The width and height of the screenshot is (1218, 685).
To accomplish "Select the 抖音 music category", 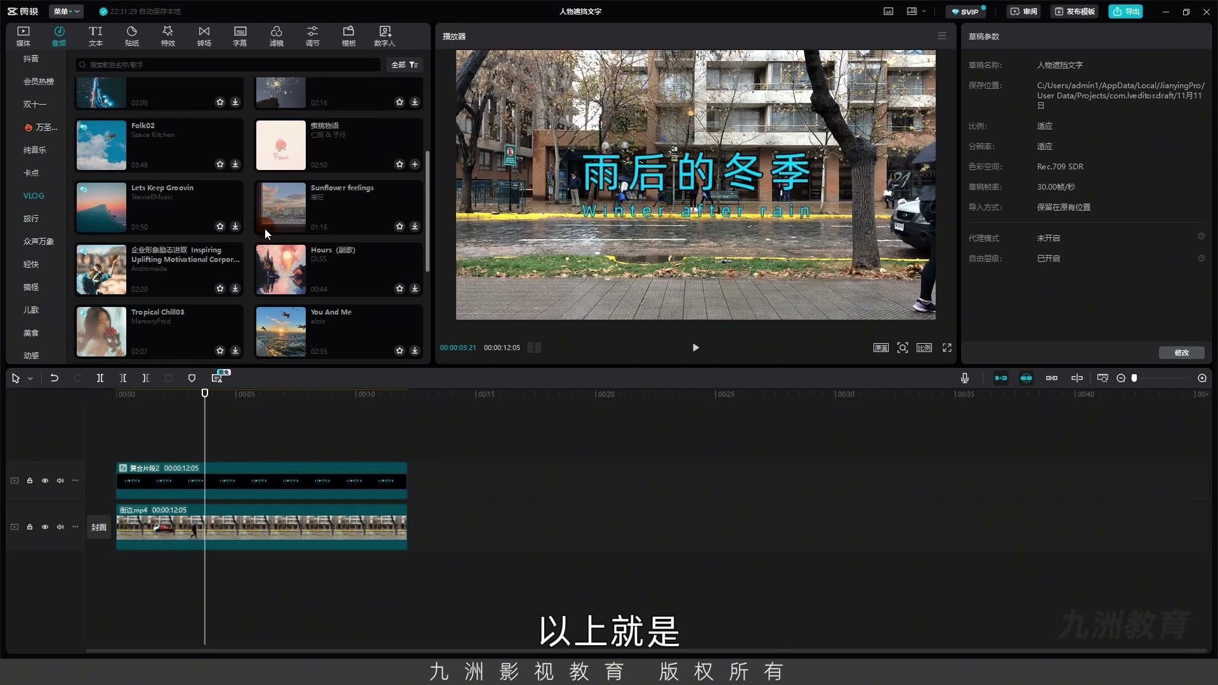I will [x=30, y=58].
